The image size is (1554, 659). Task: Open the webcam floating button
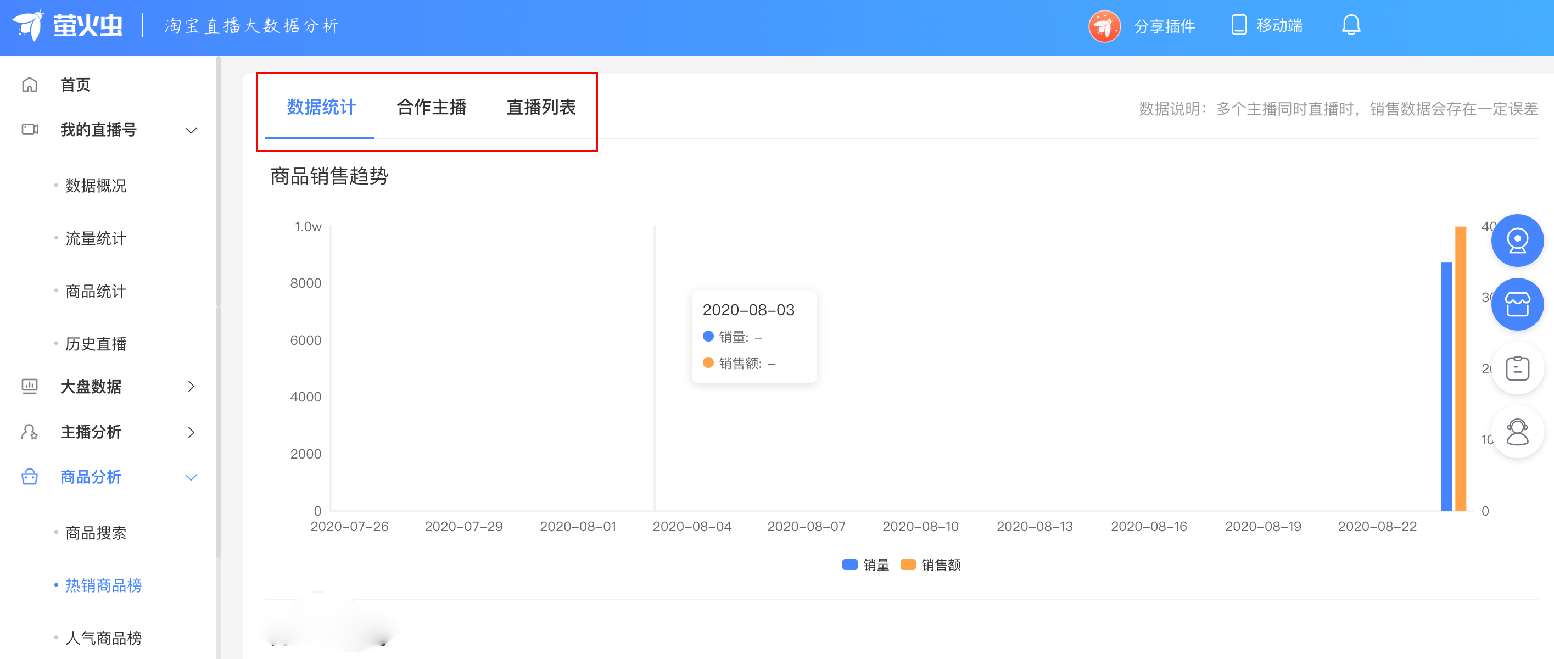[x=1517, y=240]
